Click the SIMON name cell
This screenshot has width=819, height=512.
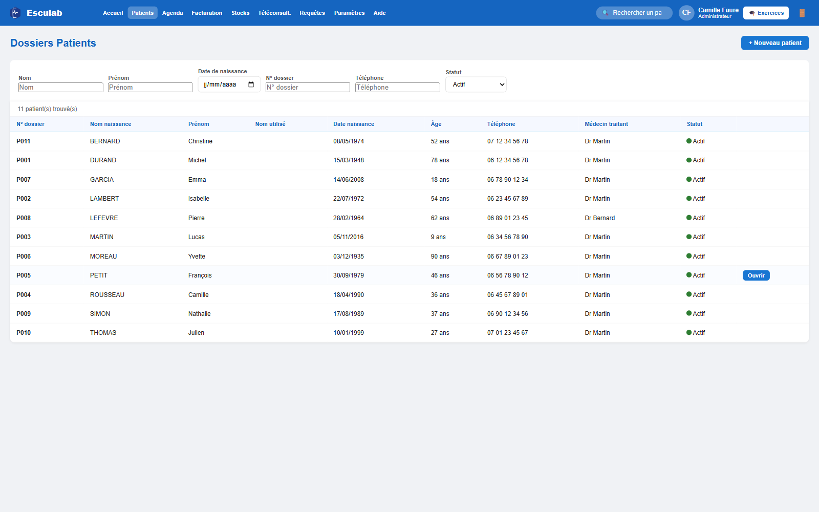100,314
